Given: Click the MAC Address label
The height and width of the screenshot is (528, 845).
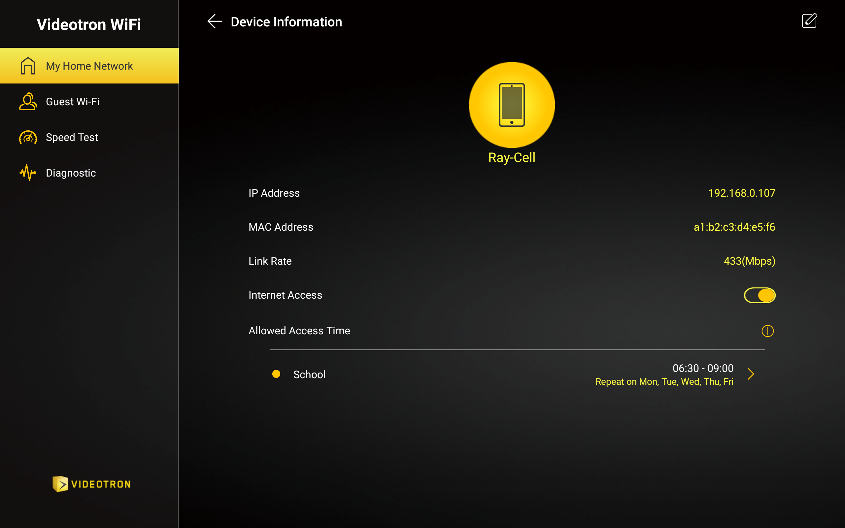Looking at the screenshot, I should point(281,227).
